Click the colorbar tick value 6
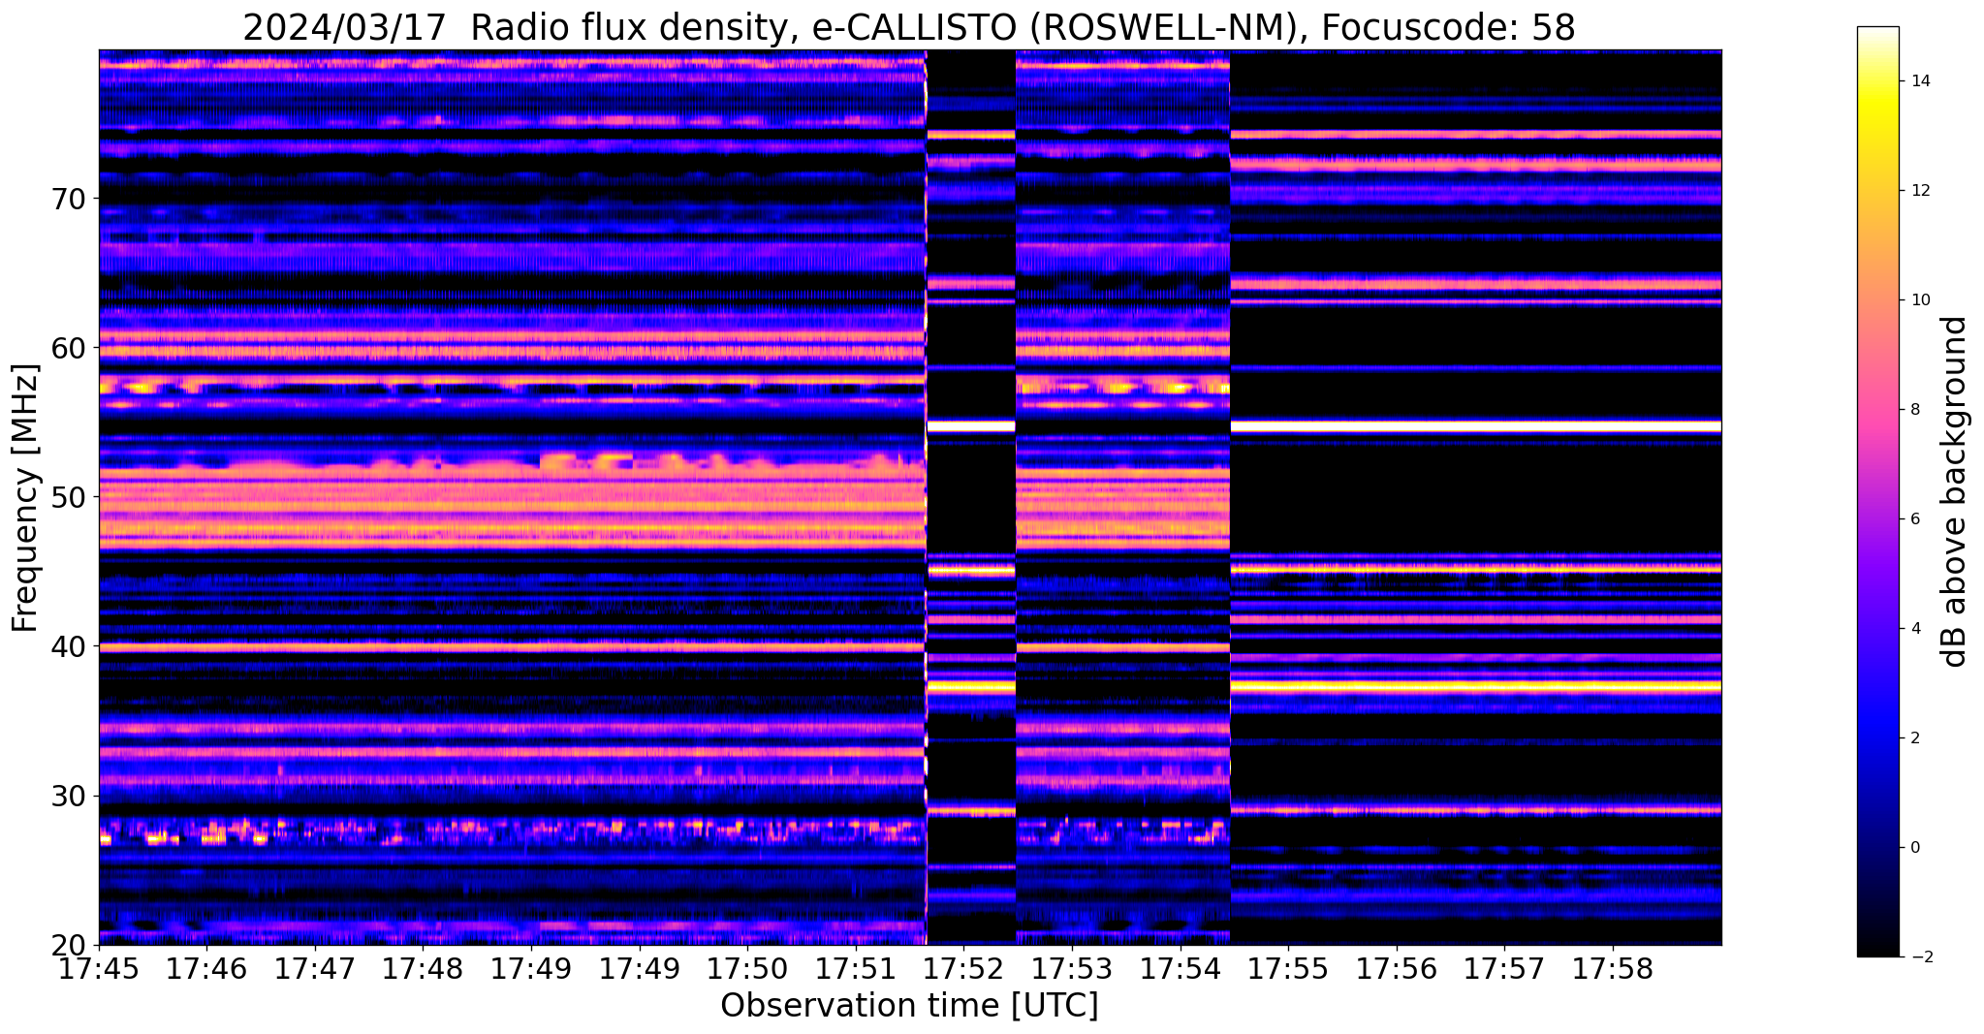The height and width of the screenshot is (1034, 1984). [x=1913, y=519]
